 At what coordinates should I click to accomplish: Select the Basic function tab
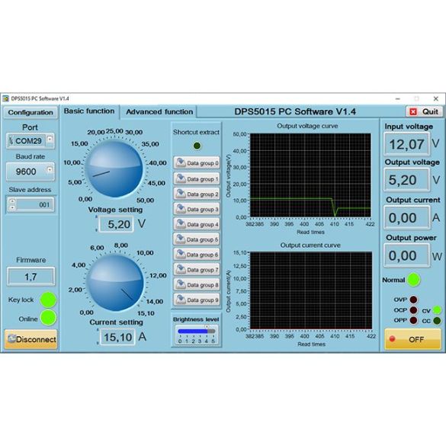coord(89,111)
